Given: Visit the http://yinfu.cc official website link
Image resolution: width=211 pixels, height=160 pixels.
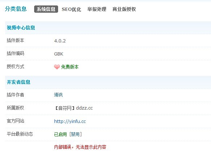Looking at the screenshot, I should [x=70, y=121].
